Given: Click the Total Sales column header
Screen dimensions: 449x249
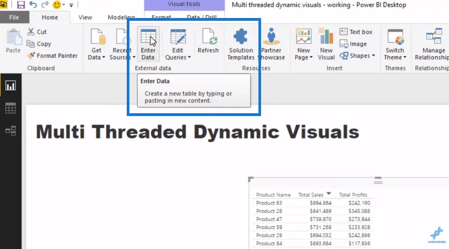Looking at the screenshot, I should tap(311, 195).
